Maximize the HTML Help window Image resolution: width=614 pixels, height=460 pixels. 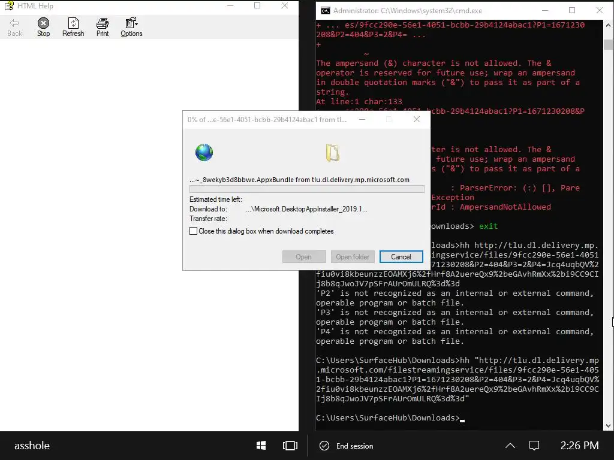coord(257,5)
